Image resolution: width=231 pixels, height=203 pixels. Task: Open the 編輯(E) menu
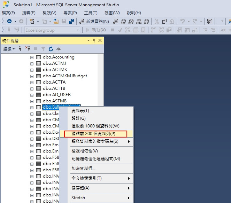click(29, 13)
